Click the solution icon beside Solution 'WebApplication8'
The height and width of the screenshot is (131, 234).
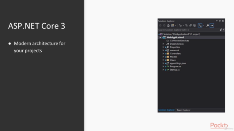[161, 34]
